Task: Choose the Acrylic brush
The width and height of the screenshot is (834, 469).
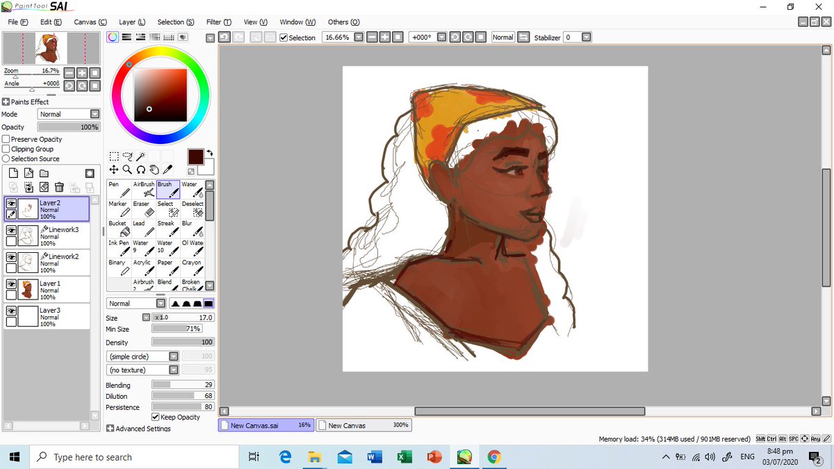Action: 143,268
